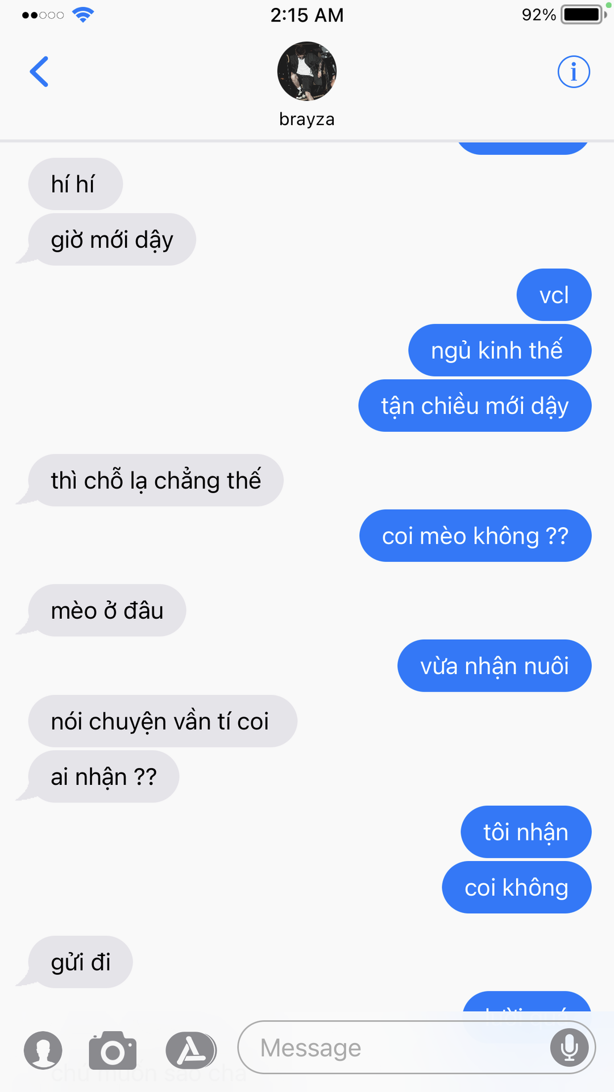The image size is (614, 1092).
Task: Open brayza's profile picture
Action: [x=307, y=71]
